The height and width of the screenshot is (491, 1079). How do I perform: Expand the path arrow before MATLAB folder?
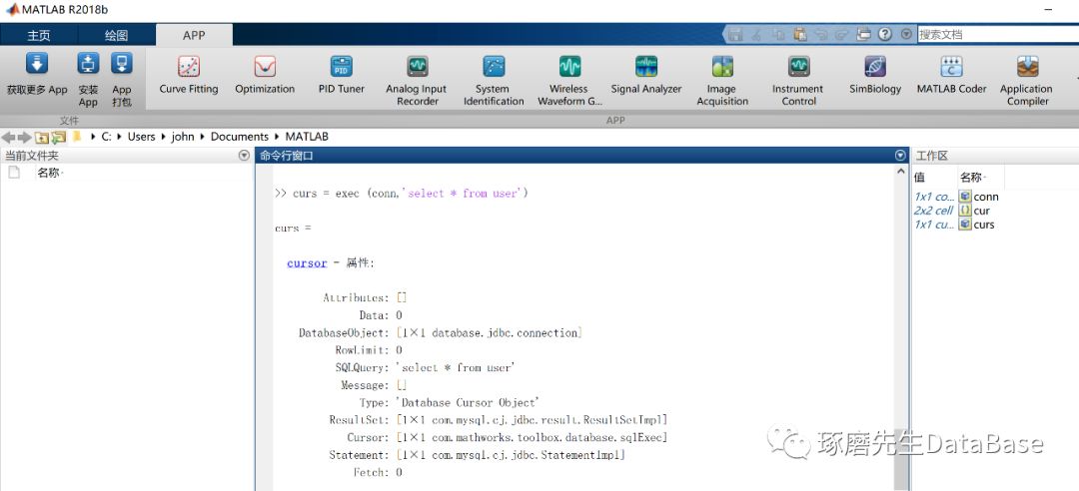[x=278, y=137]
